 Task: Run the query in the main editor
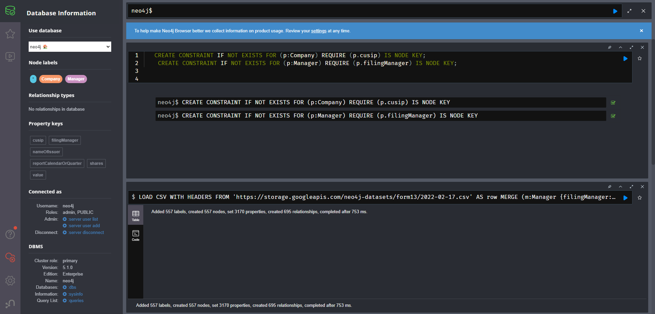[x=615, y=11]
